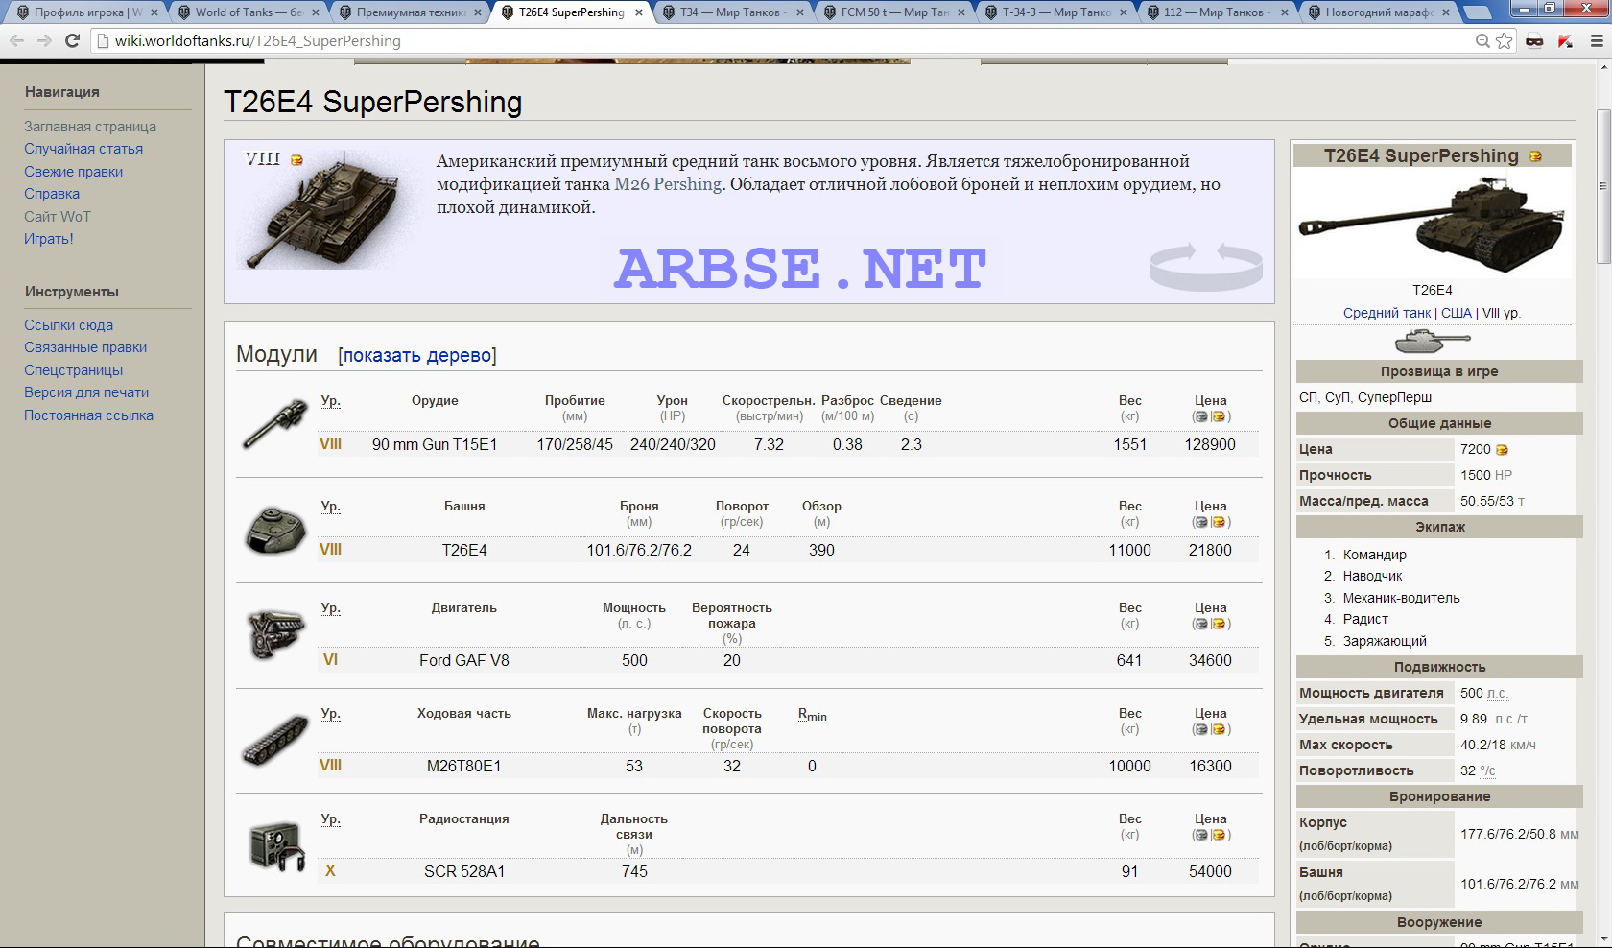1612x948 pixels.
Task: Click the SCR 528A1 radio name
Action: [464, 872]
